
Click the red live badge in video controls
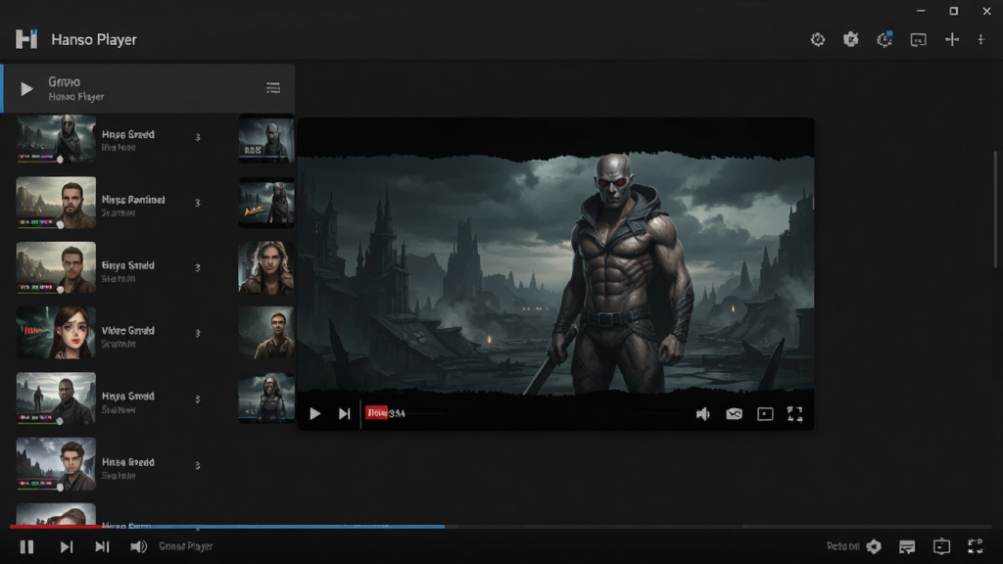click(377, 413)
